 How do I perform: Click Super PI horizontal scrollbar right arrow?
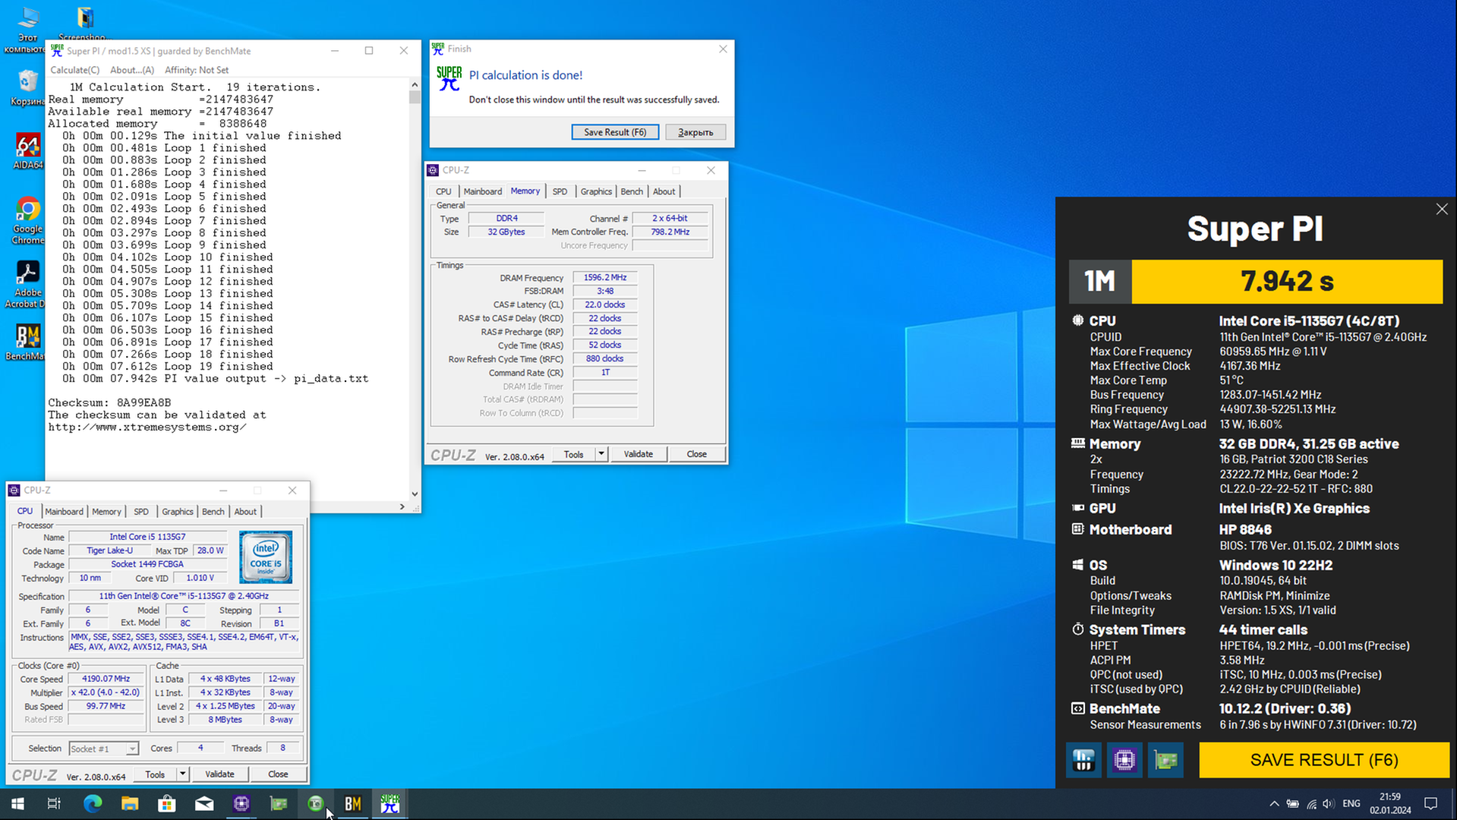coord(402,506)
